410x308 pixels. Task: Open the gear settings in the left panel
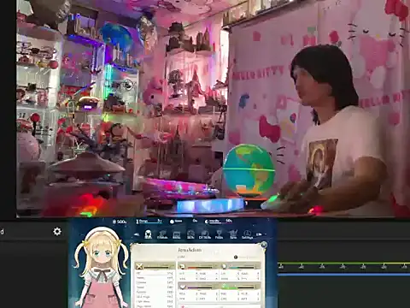click(x=57, y=231)
